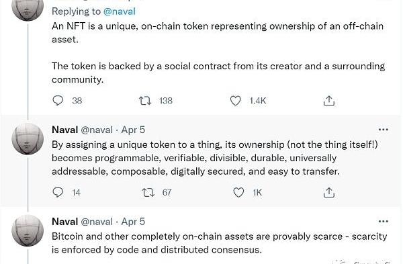Open the more options menu on the unique token tweet
The image size is (403, 264).
point(384,130)
